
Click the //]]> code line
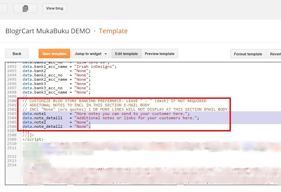click(x=28, y=135)
